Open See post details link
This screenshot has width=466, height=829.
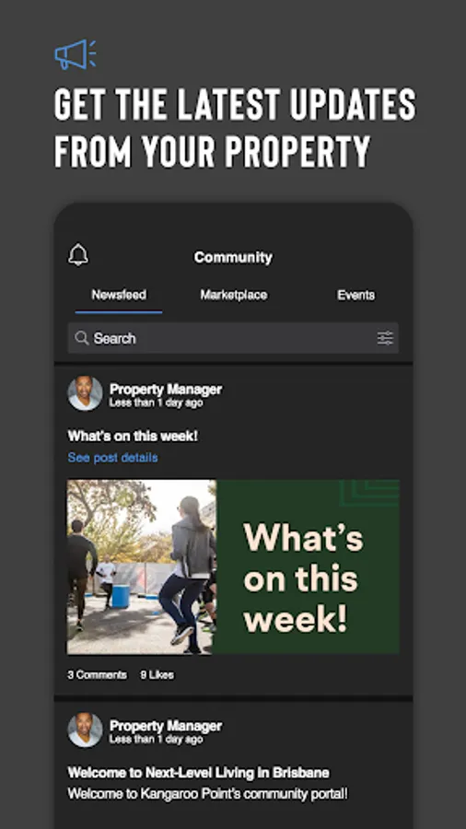[x=112, y=457]
